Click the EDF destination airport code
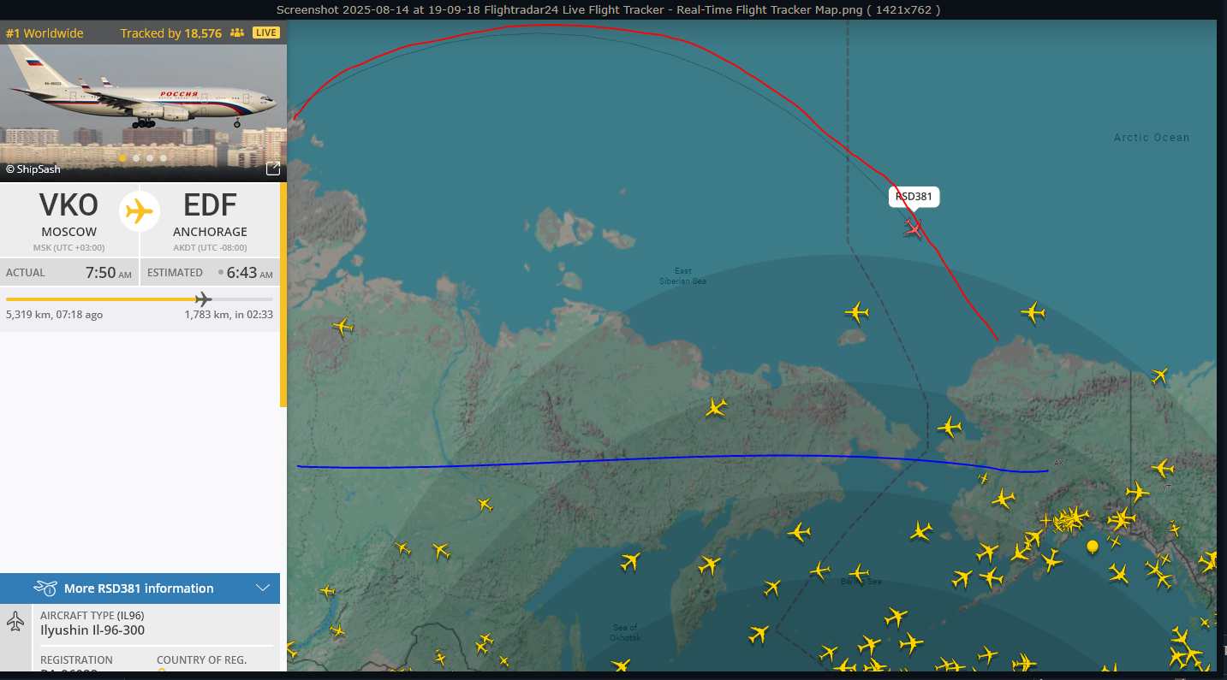 pyautogui.click(x=211, y=206)
